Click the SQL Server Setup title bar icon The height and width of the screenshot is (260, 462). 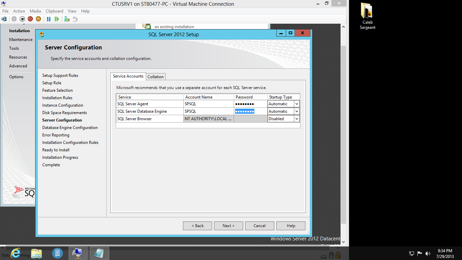click(42, 34)
